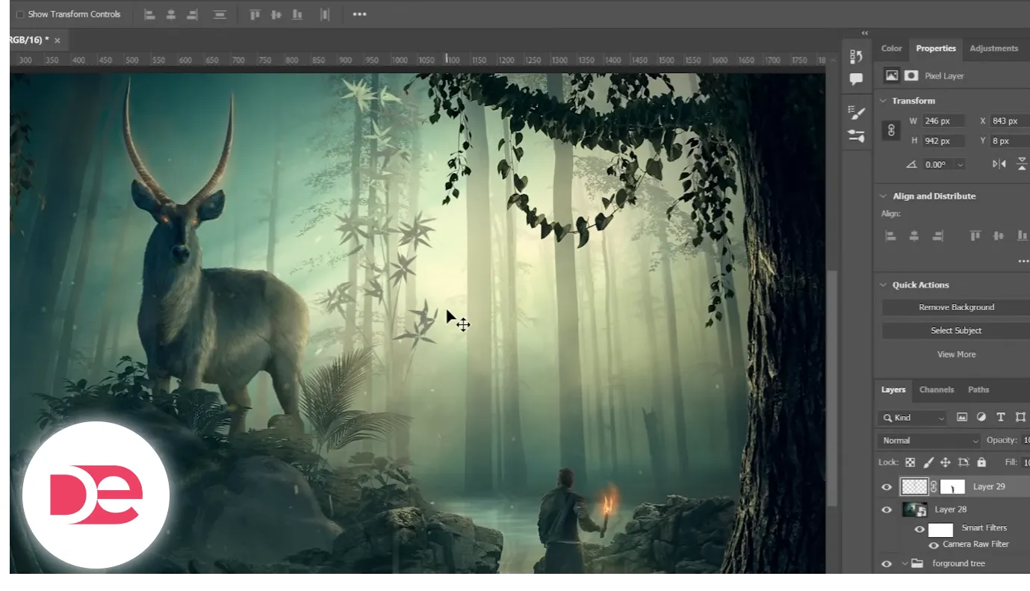Click the Select Subject button
The width and height of the screenshot is (1030, 591).
click(x=956, y=330)
